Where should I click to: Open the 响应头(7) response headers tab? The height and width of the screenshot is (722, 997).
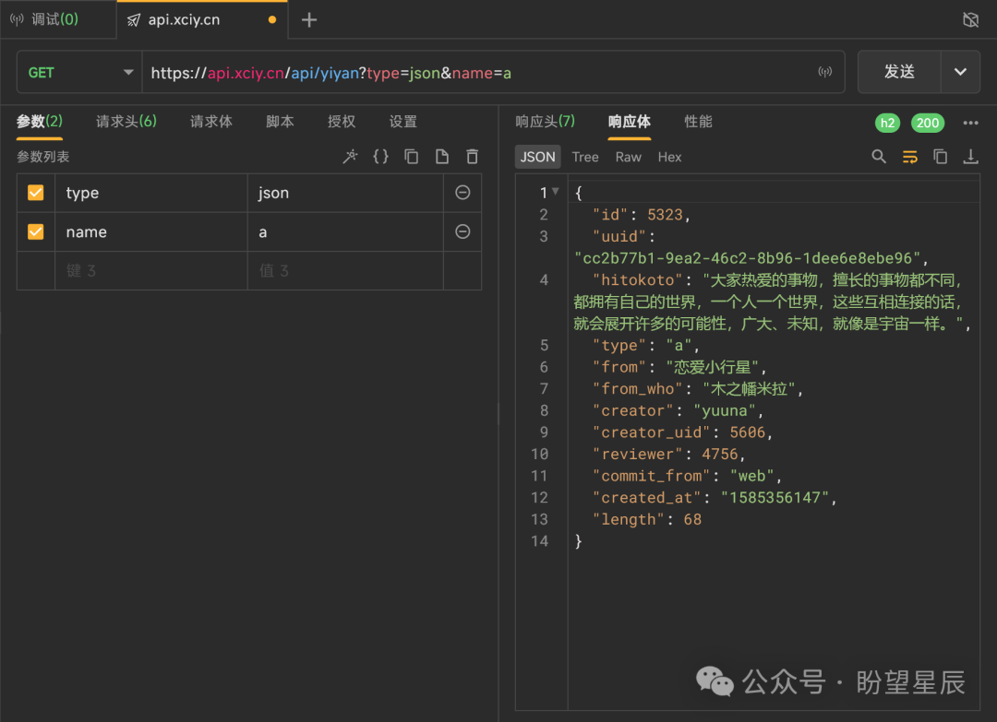click(x=545, y=122)
